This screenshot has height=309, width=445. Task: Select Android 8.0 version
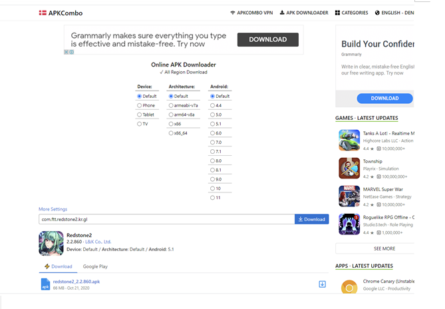click(x=212, y=160)
